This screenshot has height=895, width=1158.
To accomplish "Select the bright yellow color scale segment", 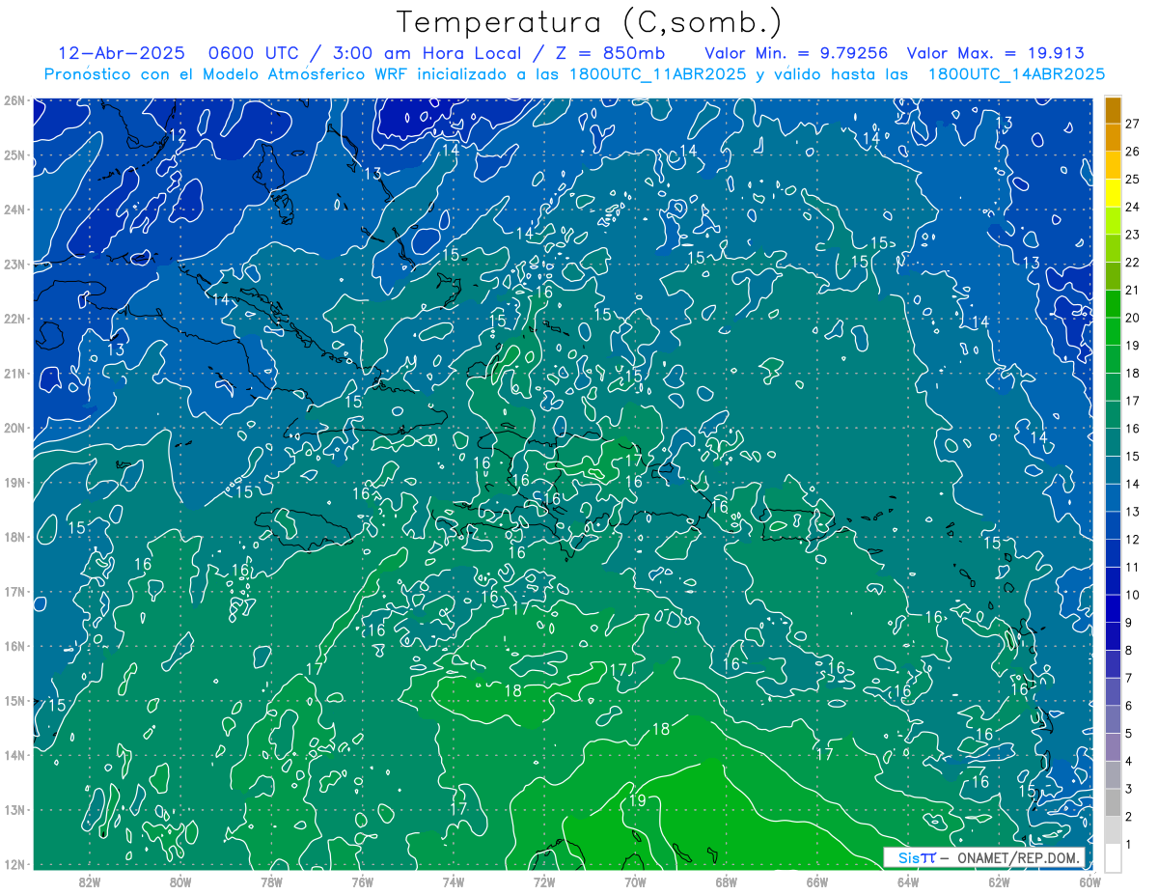I will [x=1113, y=193].
